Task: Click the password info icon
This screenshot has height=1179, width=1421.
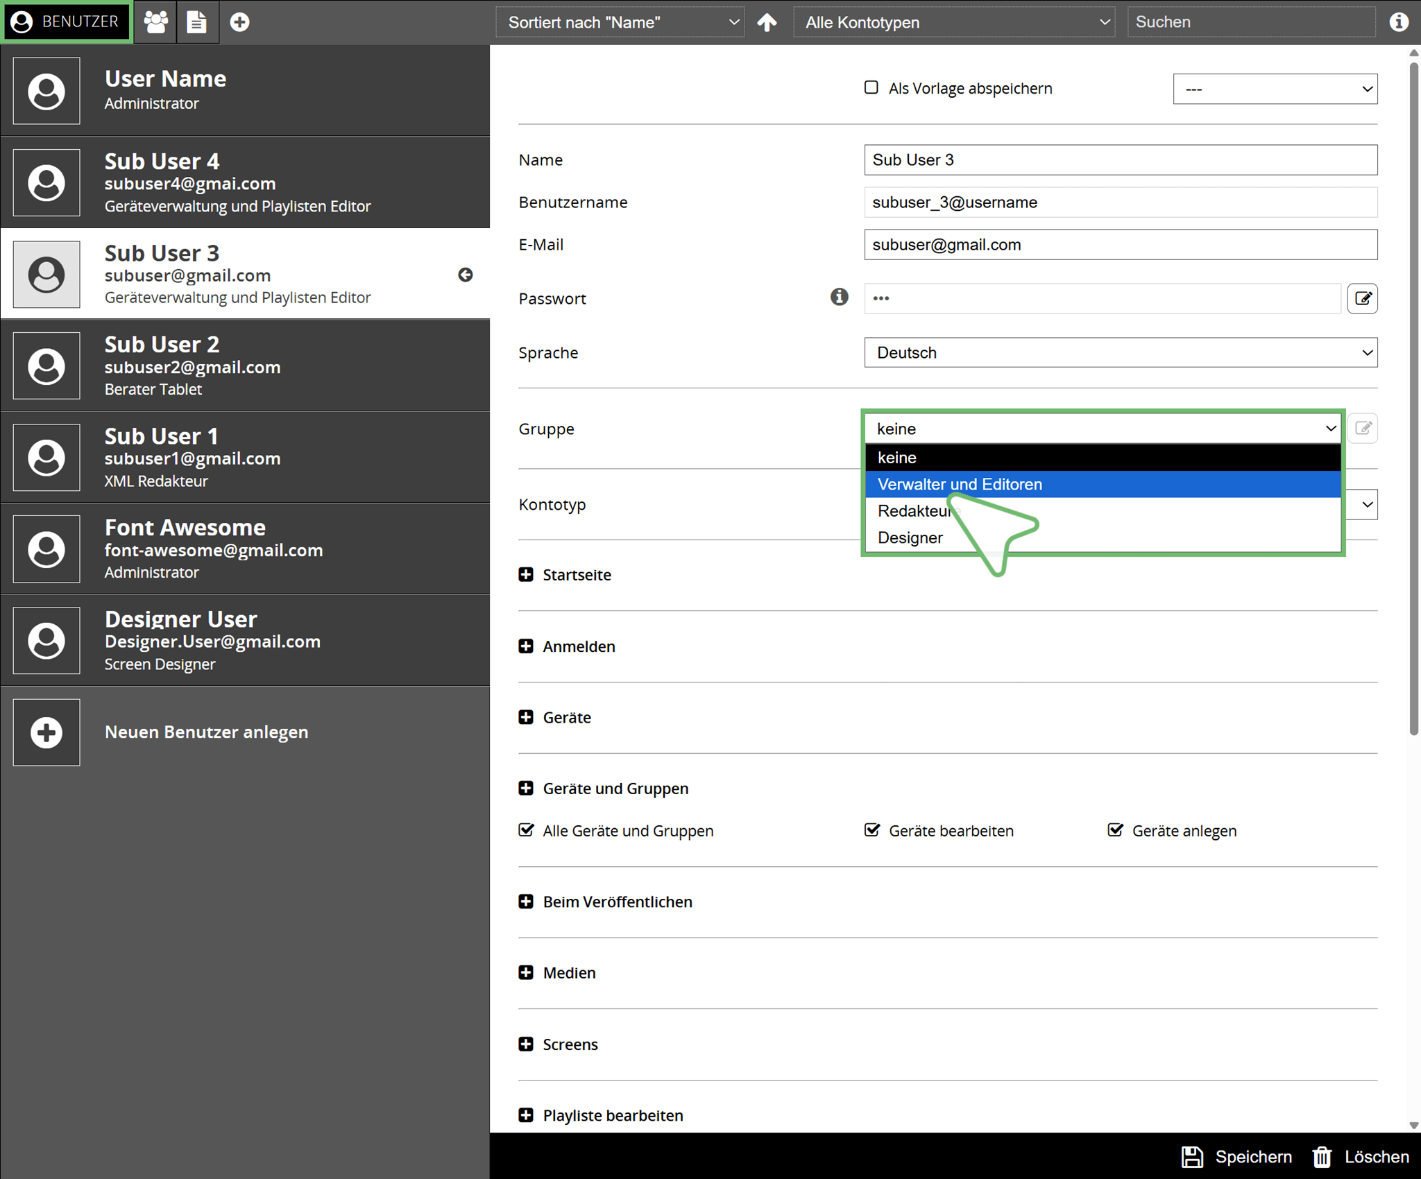Action: point(839,298)
